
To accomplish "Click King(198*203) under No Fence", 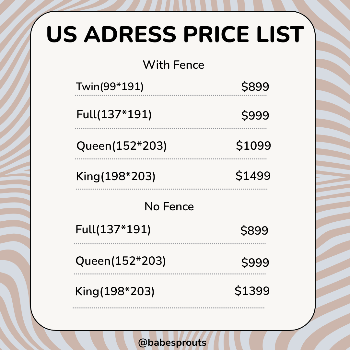I will click(115, 291).
